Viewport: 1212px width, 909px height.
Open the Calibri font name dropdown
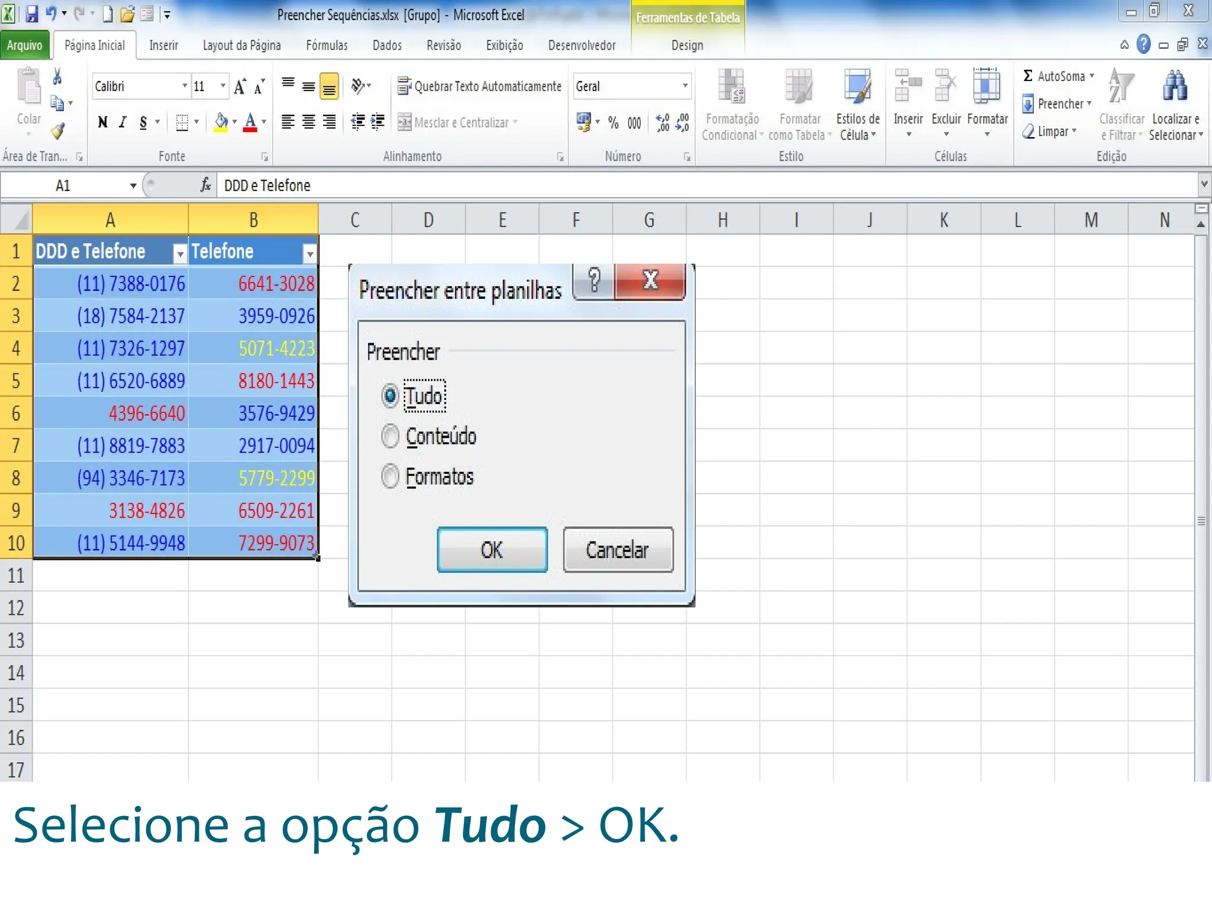184,86
